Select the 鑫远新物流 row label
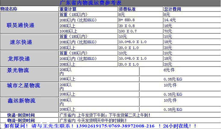Screen dimensions: 221x129 click(21, 101)
